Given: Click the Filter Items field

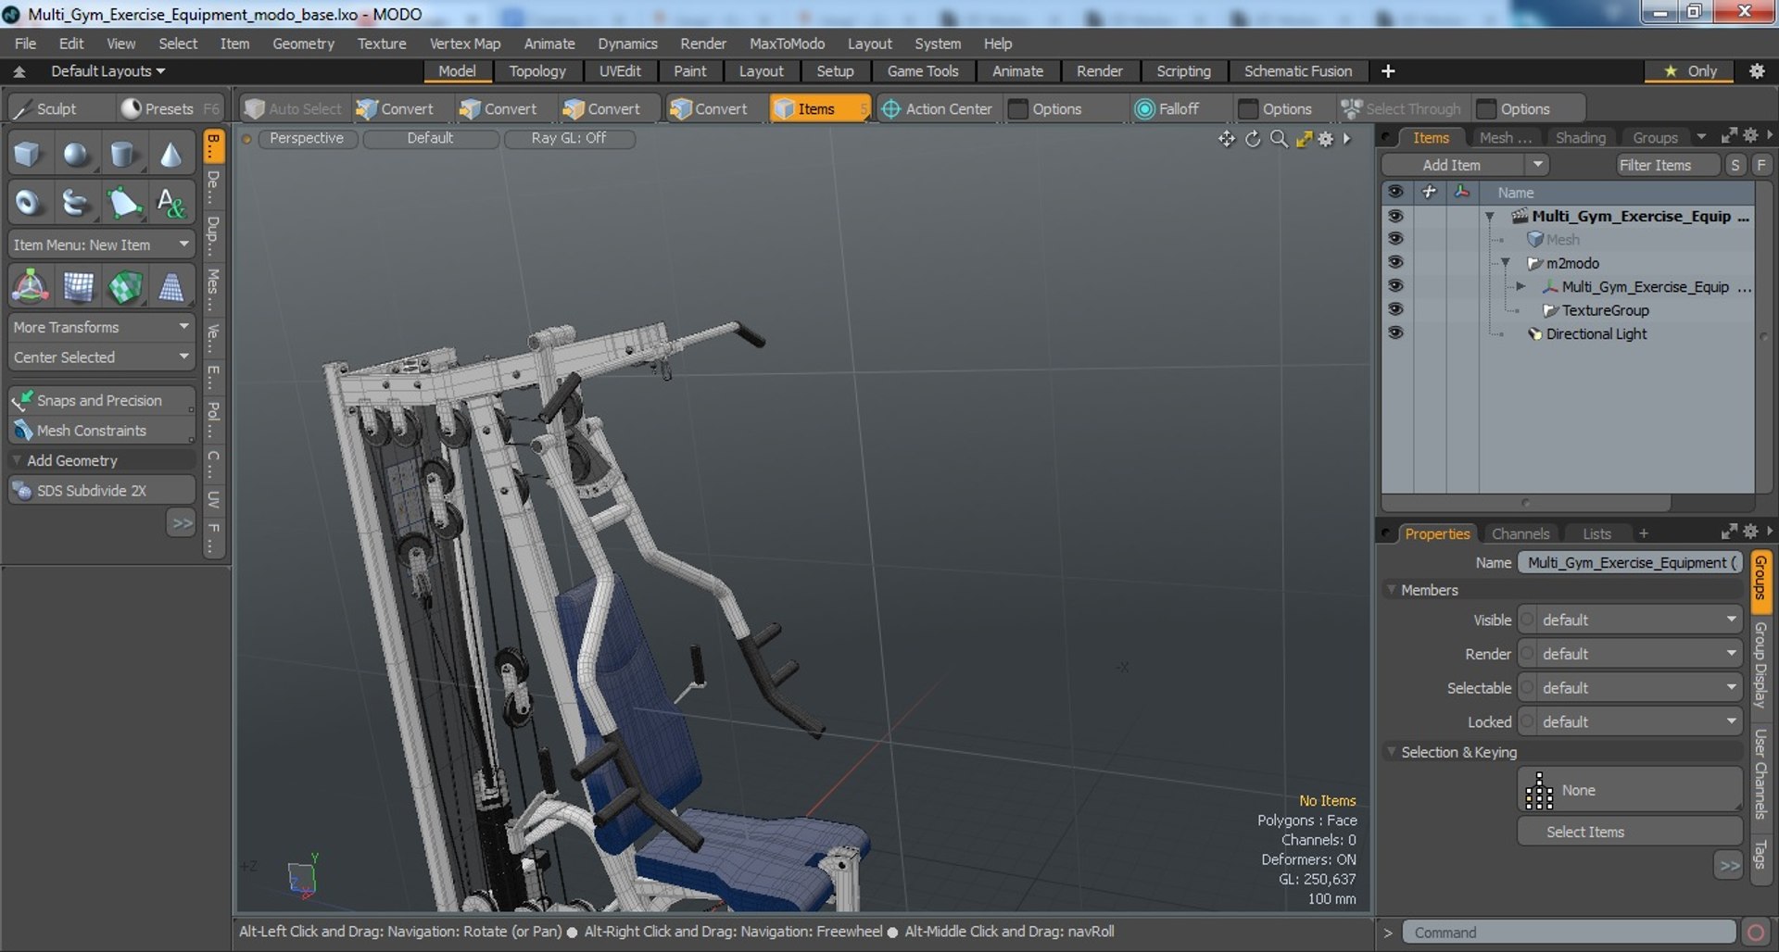Looking at the screenshot, I should pyautogui.click(x=1667, y=165).
